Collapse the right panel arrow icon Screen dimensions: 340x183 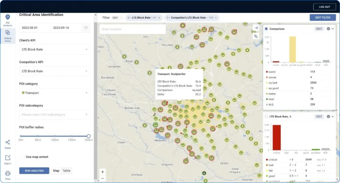pyautogui.click(x=256, y=28)
